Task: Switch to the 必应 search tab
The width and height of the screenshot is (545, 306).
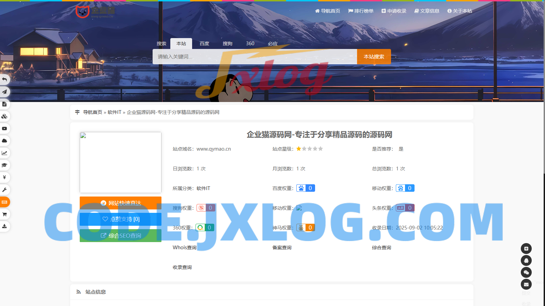Action: pyautogui.click(x=272, y=44)
